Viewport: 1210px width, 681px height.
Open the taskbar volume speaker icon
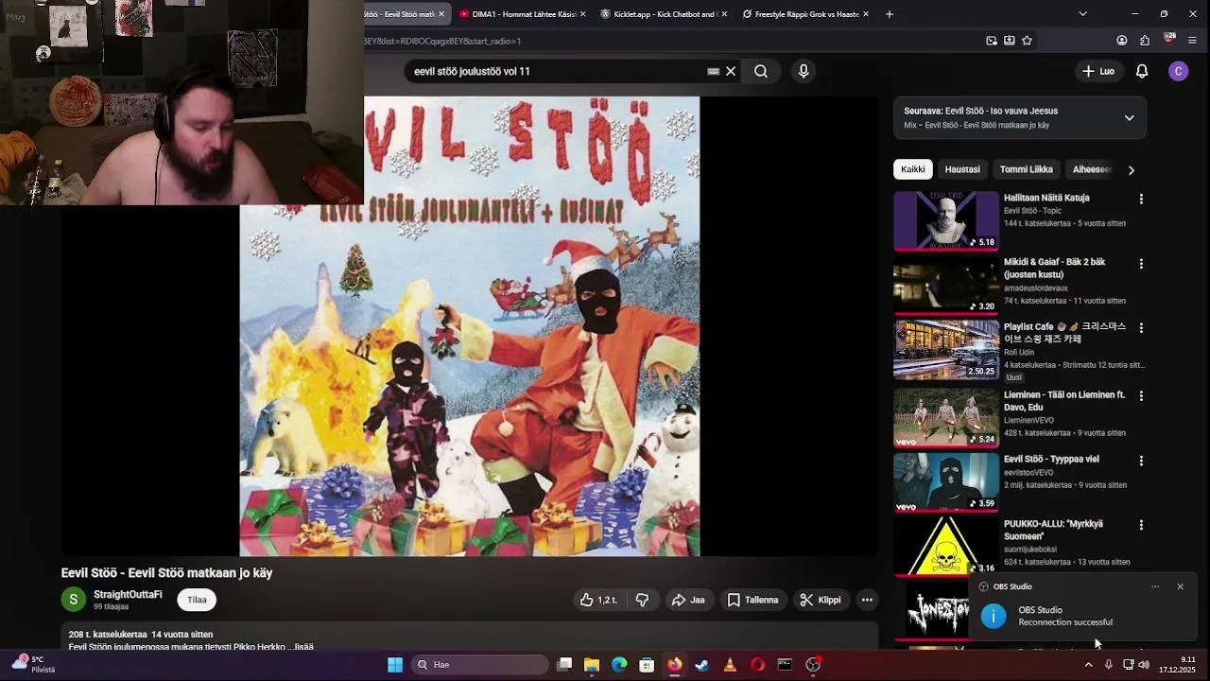tap(1144, 665)
